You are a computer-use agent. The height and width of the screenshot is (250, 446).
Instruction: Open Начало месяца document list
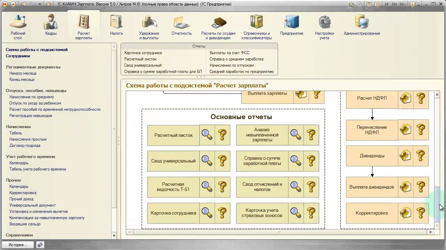point(23,73)
